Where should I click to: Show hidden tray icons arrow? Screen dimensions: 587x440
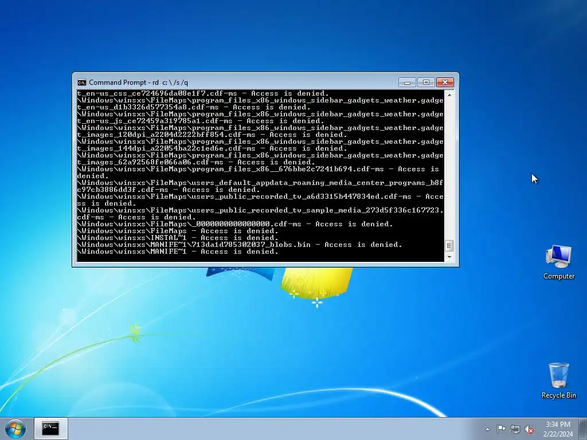tap(487, 429)
